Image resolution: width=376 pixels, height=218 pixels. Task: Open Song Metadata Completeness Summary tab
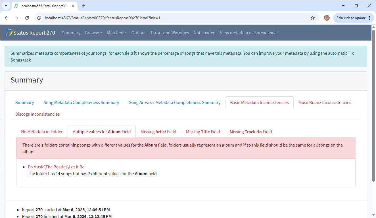(x=81, y=103)
